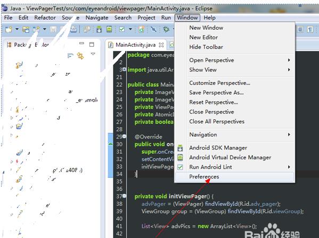Expand Run Android Lint submenu

235,167
